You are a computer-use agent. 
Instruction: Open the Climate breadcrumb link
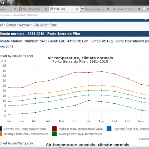[x=11, y=25]
